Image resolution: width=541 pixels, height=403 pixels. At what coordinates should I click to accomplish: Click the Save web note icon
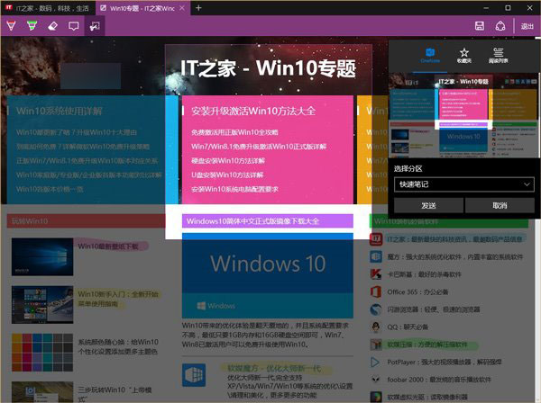[x=480, y=26]
